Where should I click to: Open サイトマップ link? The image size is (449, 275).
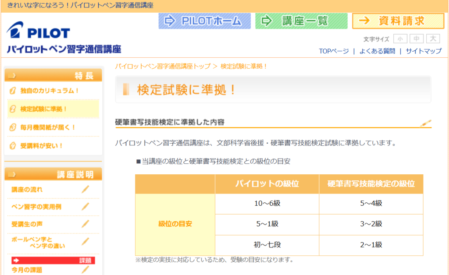pyautogui.click(x=424, y=51)
